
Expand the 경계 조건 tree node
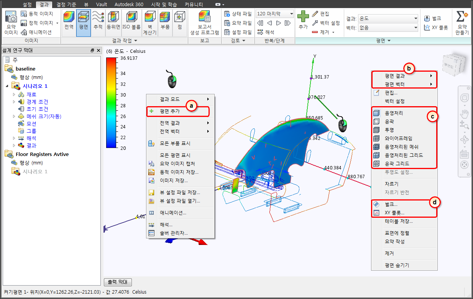[14, 102]
